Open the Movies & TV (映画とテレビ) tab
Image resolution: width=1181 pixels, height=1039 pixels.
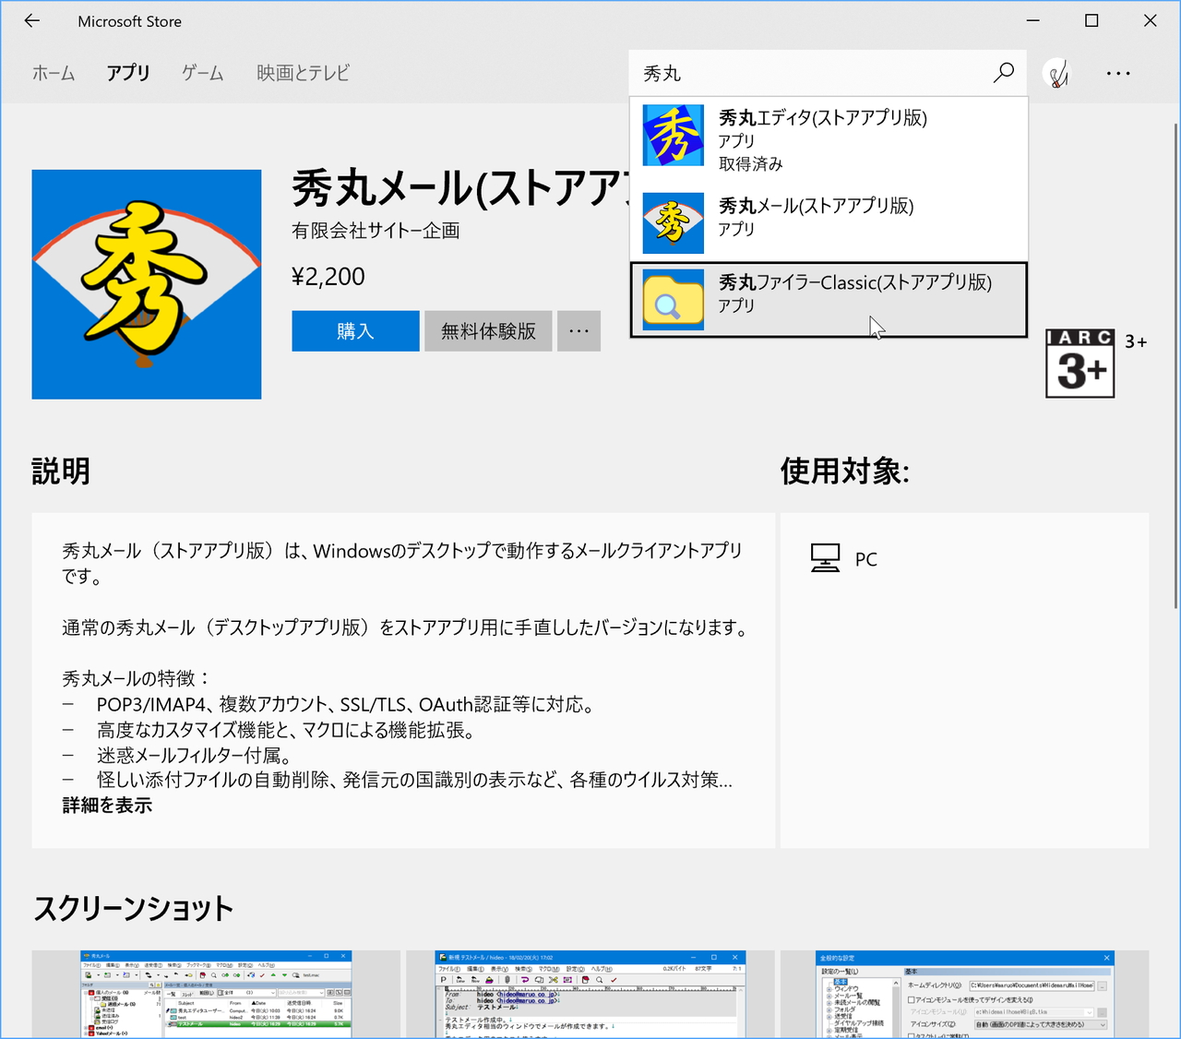(303, 73)
